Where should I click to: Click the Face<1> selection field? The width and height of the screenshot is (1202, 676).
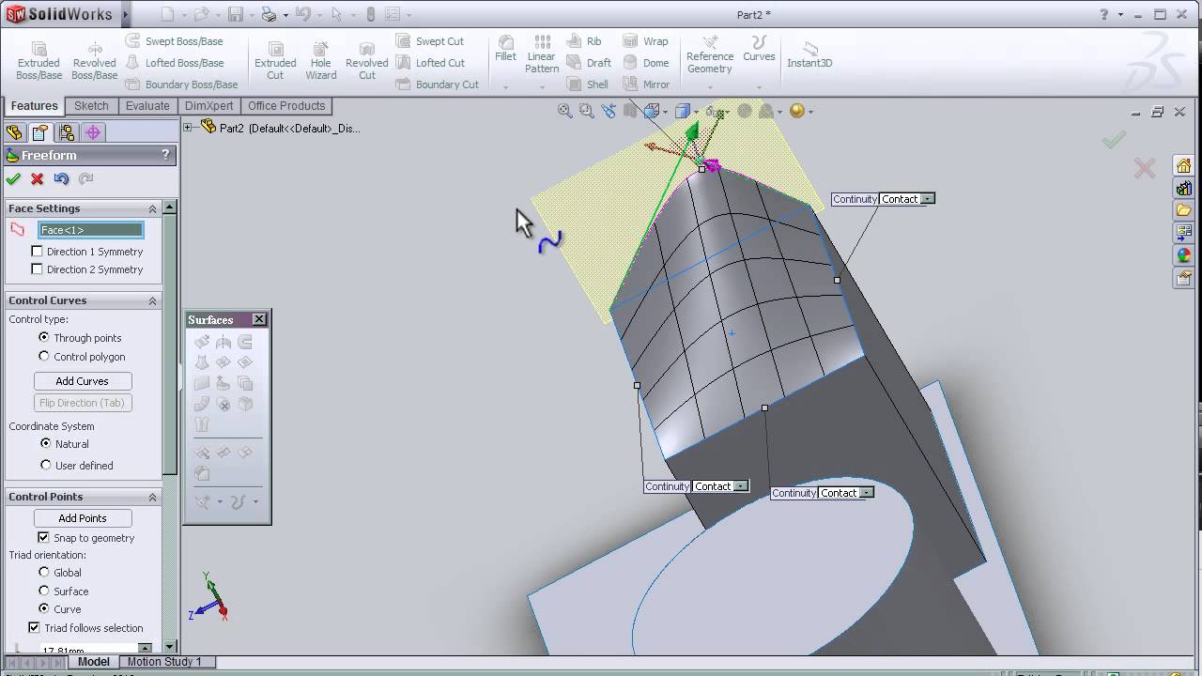[x=91, y=230]
